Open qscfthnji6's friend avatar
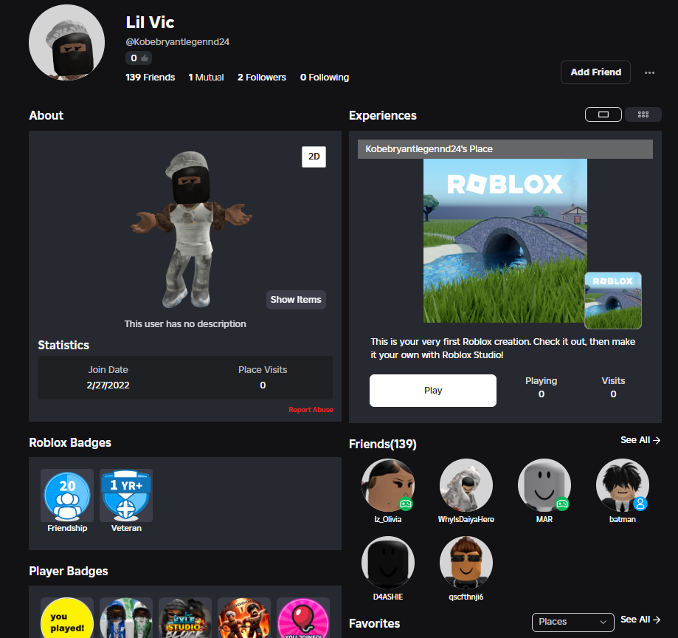678x638 pixels. [x=466, y=563]
